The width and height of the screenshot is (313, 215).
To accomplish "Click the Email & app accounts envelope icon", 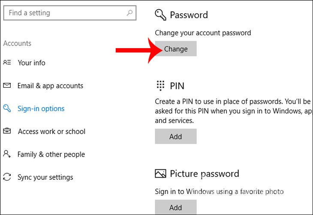I will (x=7, y=86).
